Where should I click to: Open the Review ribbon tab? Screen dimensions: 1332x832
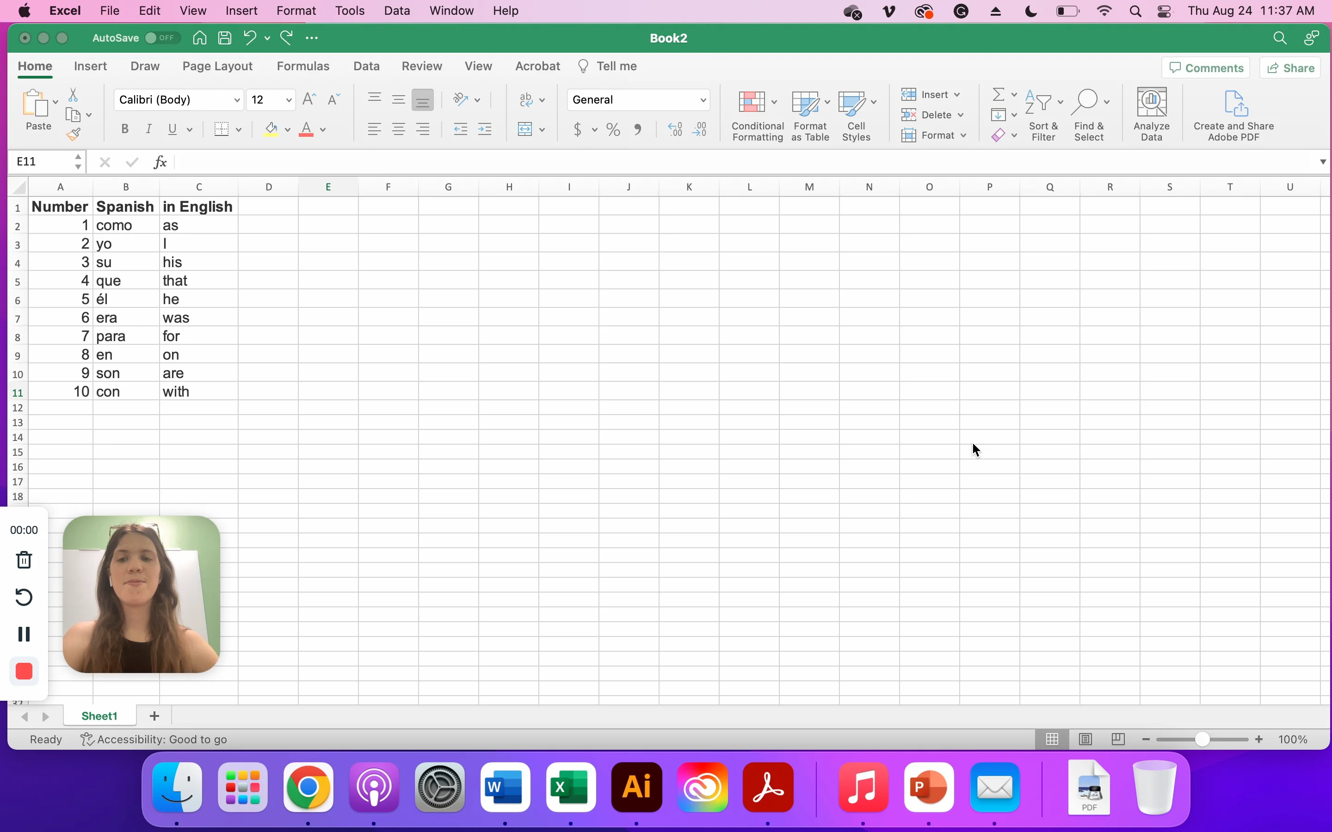422,66
